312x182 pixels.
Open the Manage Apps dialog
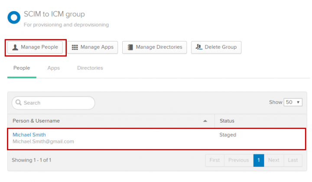(93, 47)
